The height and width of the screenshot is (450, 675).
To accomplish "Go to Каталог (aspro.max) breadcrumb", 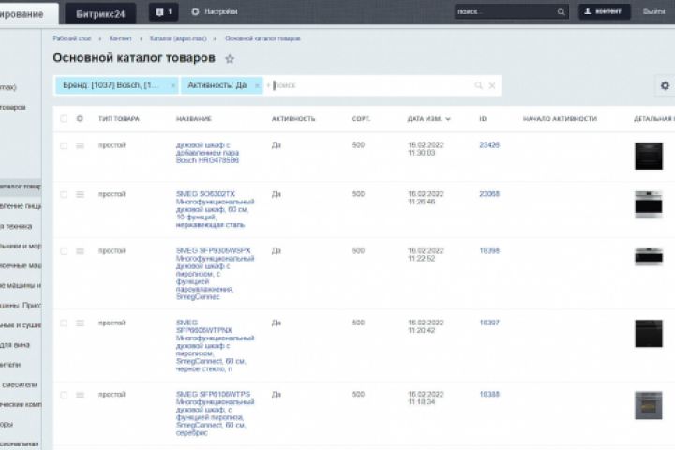I will pyautogui.click(x=178, y=38).
